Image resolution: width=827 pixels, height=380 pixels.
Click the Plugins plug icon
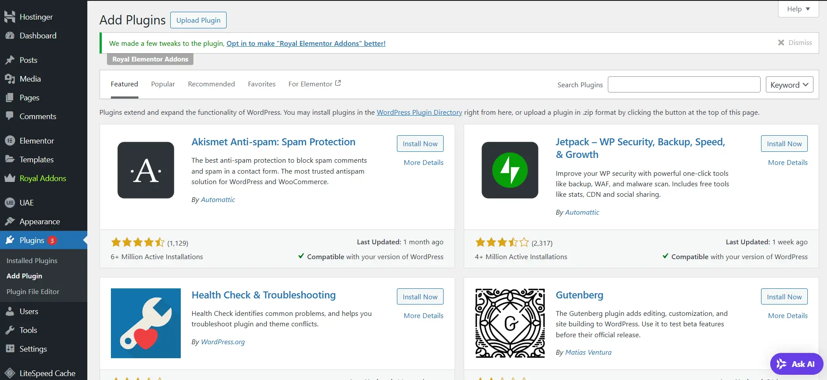coord(10,240)
